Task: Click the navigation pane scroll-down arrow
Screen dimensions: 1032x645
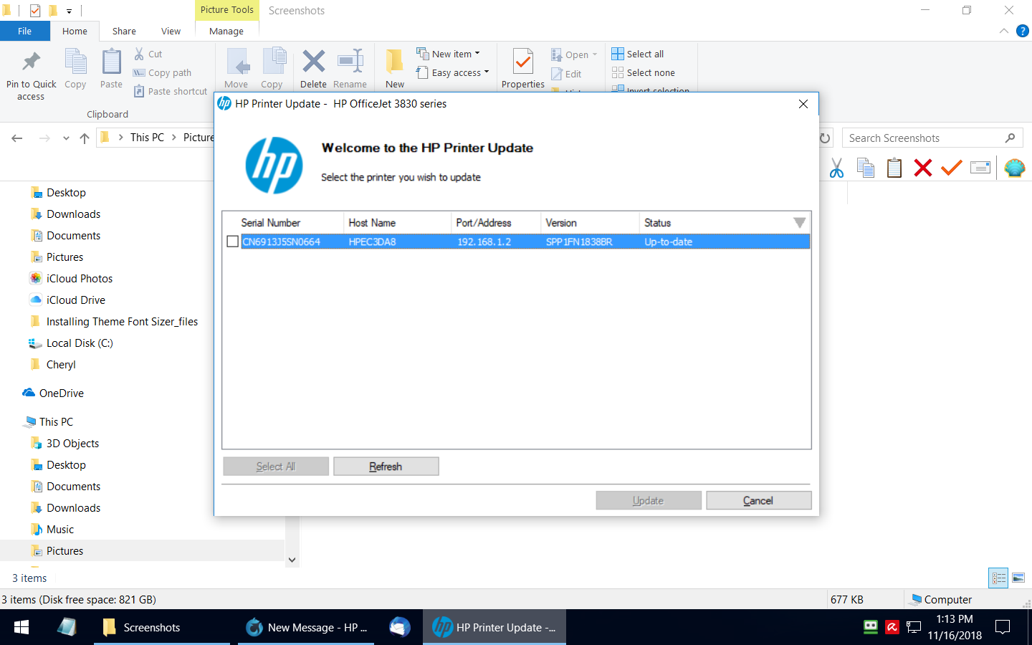Action: (x=292, y=560)
